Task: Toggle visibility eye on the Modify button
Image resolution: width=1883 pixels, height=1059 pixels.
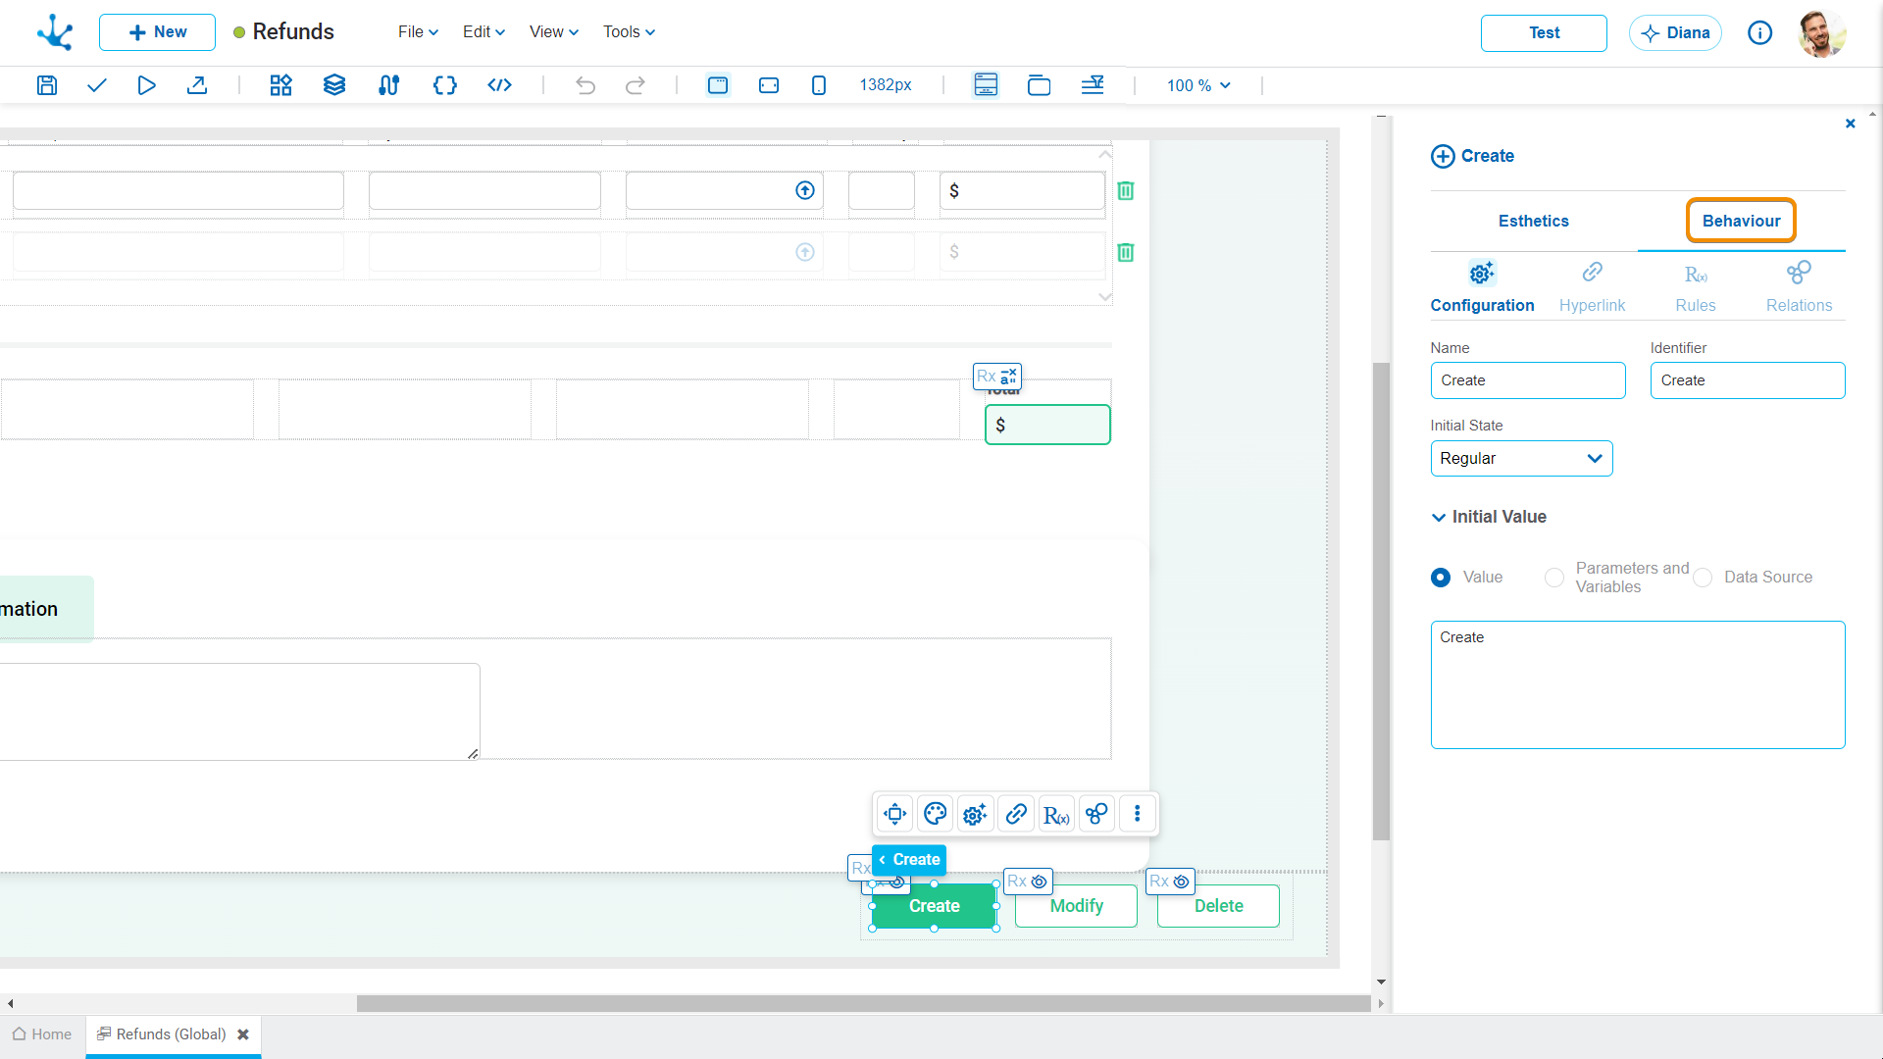Action: [1040, 882]
